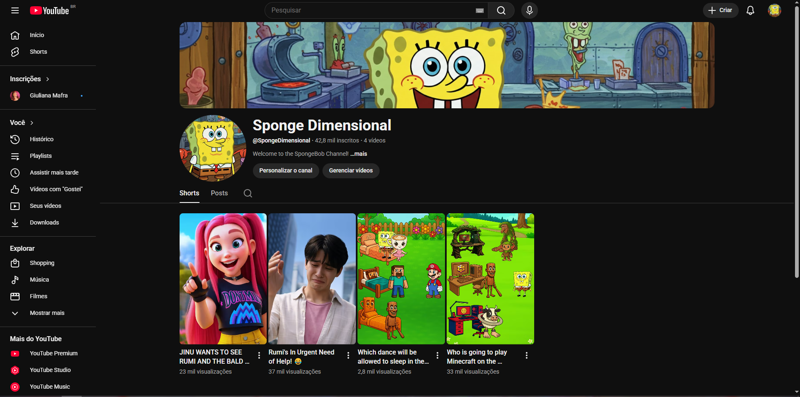Image resolution: width=800 pixels, height=397 pixels.
Task: Select the Shorts channel tab
Action: click(x=189, y=193)
